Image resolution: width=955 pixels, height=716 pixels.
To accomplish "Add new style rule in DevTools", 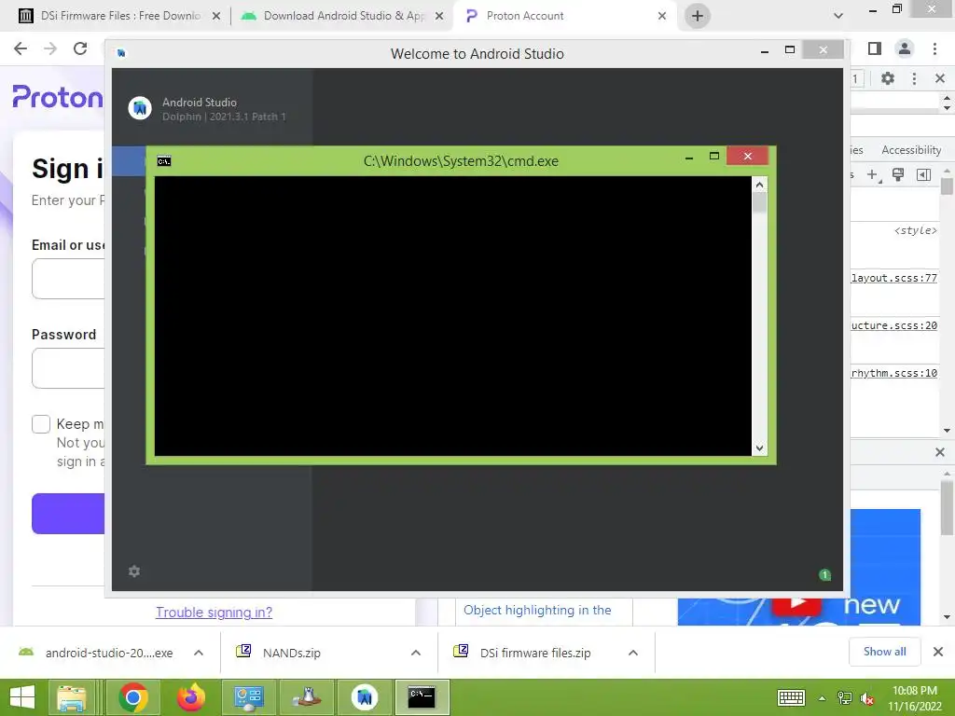I will pos(873,175).
